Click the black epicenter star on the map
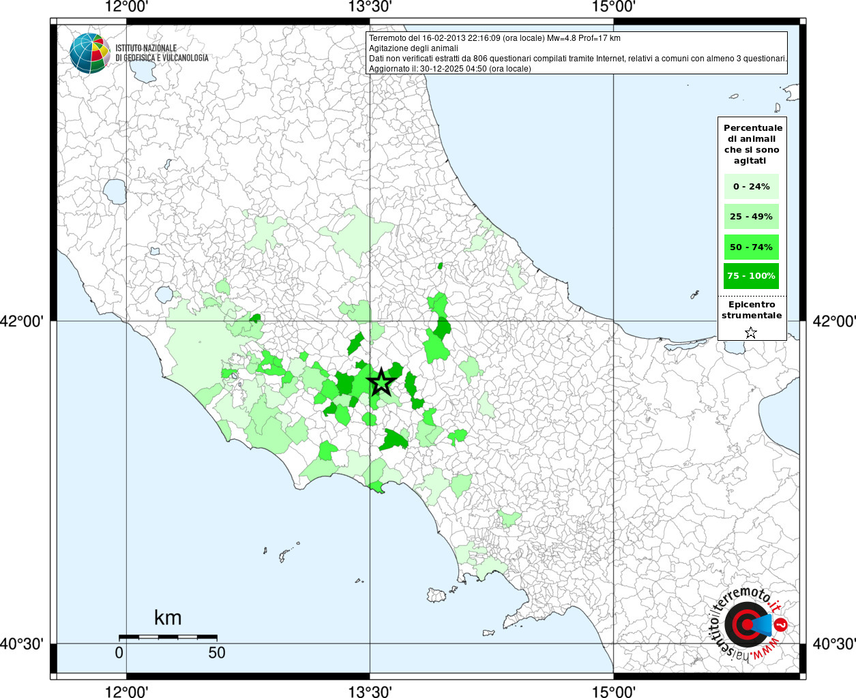The height and width of the screenshot is (698, 856). tap(381, 382)
